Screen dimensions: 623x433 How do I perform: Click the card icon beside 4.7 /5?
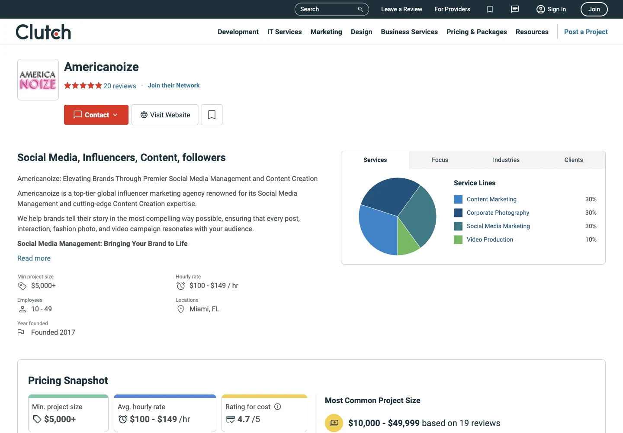pos(231,419)
